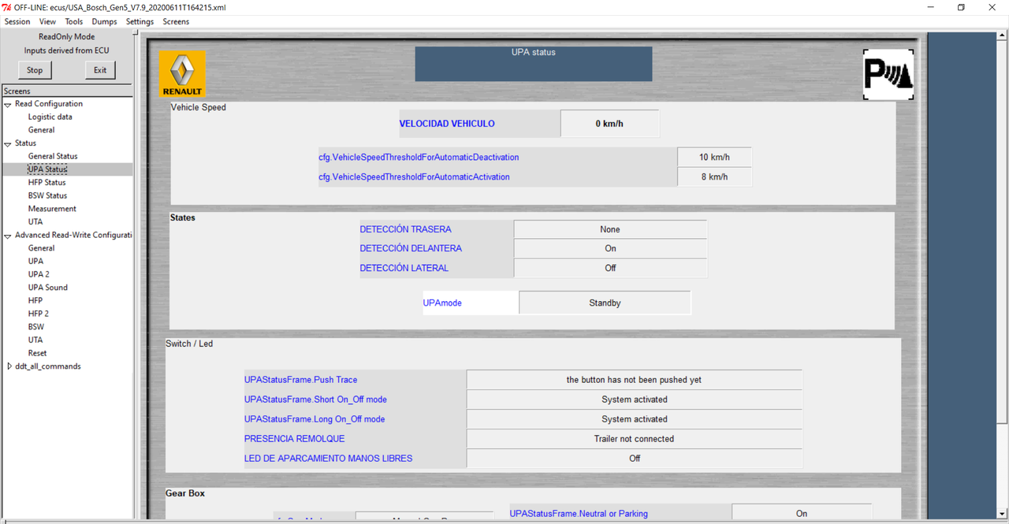Open the View menu

pyautogui.click(x=47, y=21)
